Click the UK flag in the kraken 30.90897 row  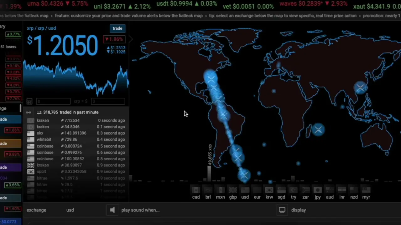tap(31, 165)
